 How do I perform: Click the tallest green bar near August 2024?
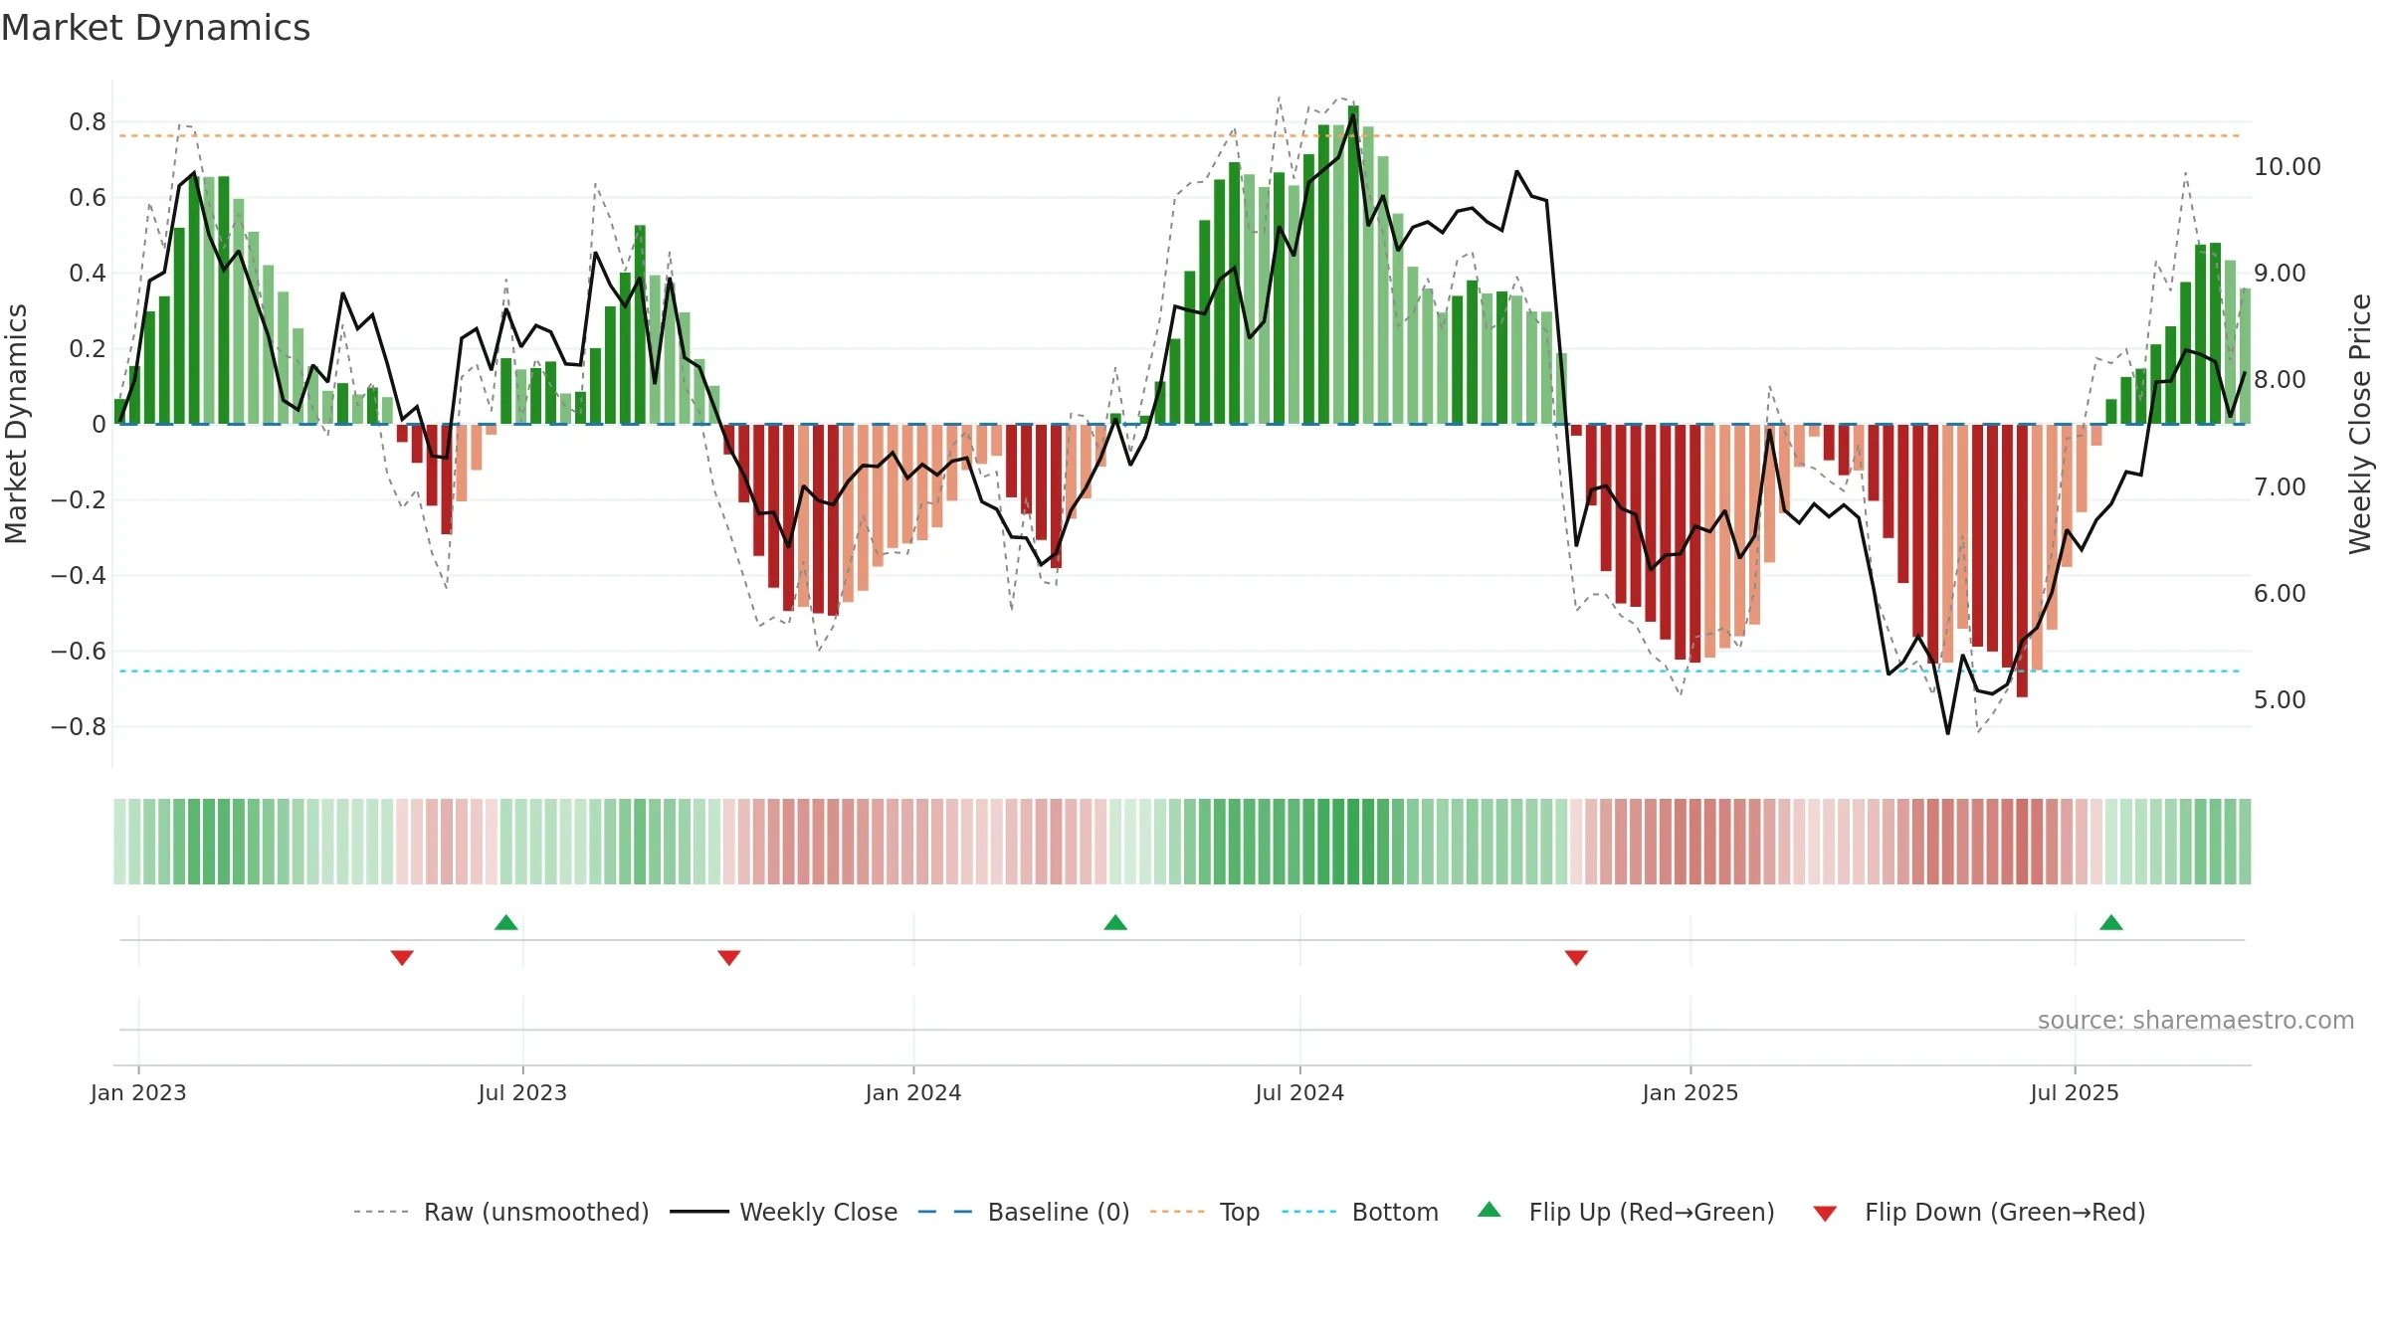[1353, 265]
